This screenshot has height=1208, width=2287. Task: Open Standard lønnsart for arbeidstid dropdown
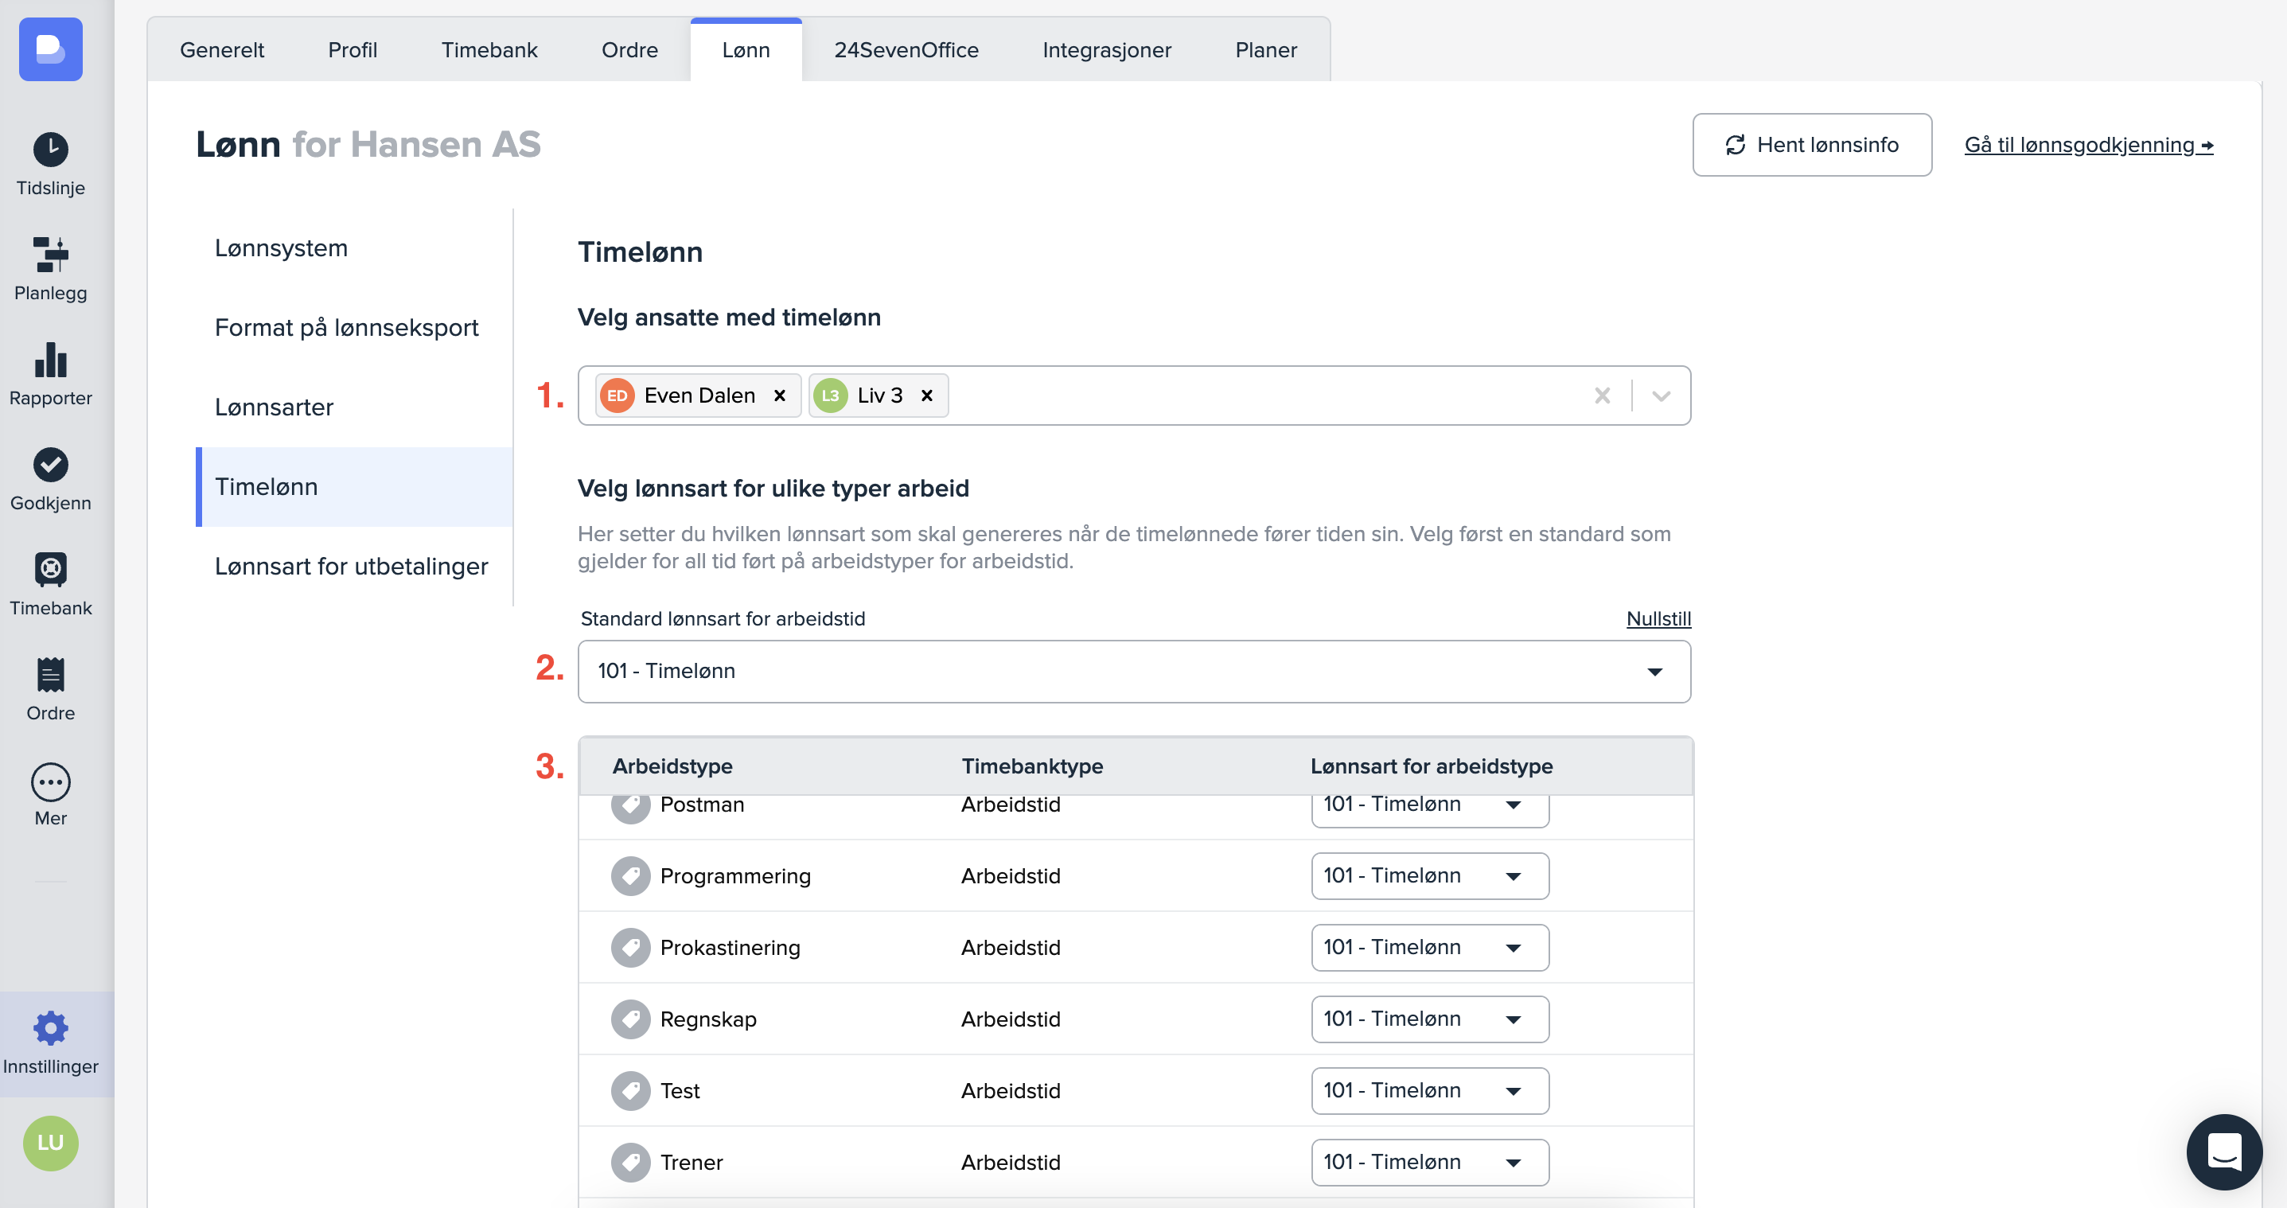pyautogui.click(x=1134, y=672)
